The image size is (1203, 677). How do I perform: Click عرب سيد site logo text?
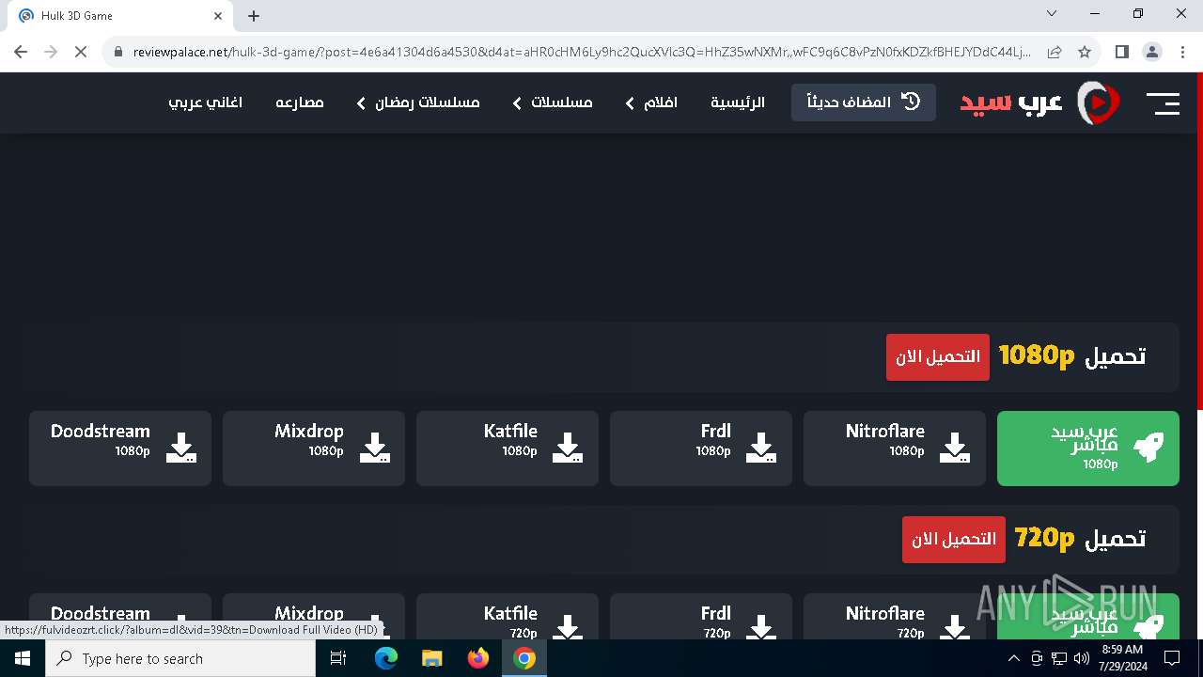[x=1011, y=102]
